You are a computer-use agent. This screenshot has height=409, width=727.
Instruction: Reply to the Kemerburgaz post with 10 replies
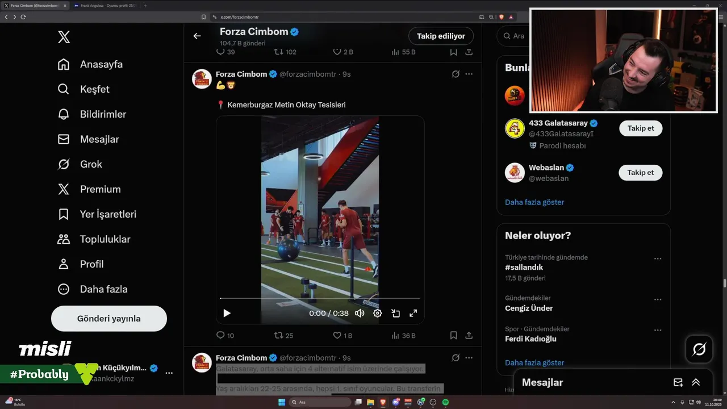(x=225, y=336)
